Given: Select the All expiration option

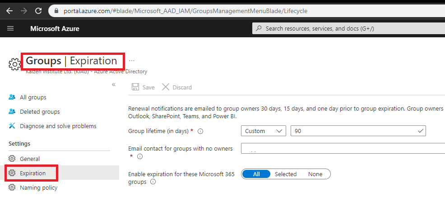Looking at the screenshot, I should 256,174.
